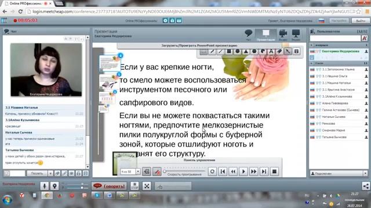Click Загрузить/Проиграть PowerPoint презентацию bar
Image resolution: width=371 pixels, height=208 pixels.
[199, 45]
